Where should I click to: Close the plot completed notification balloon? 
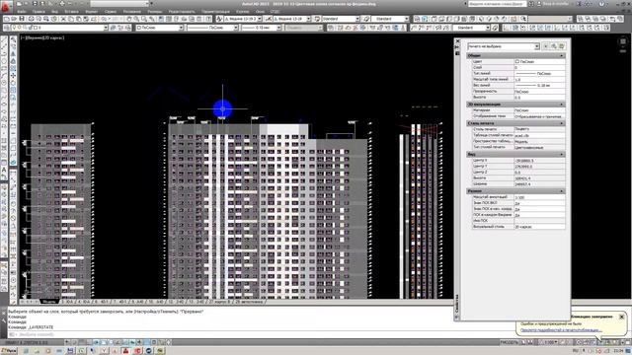point(621,318)
